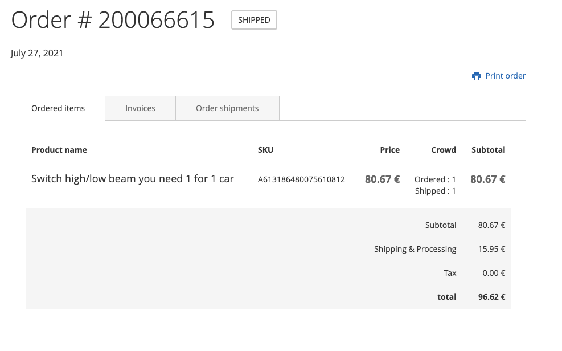Click the Ordered : 1 quantity text
562x351 pixels.
435,179
